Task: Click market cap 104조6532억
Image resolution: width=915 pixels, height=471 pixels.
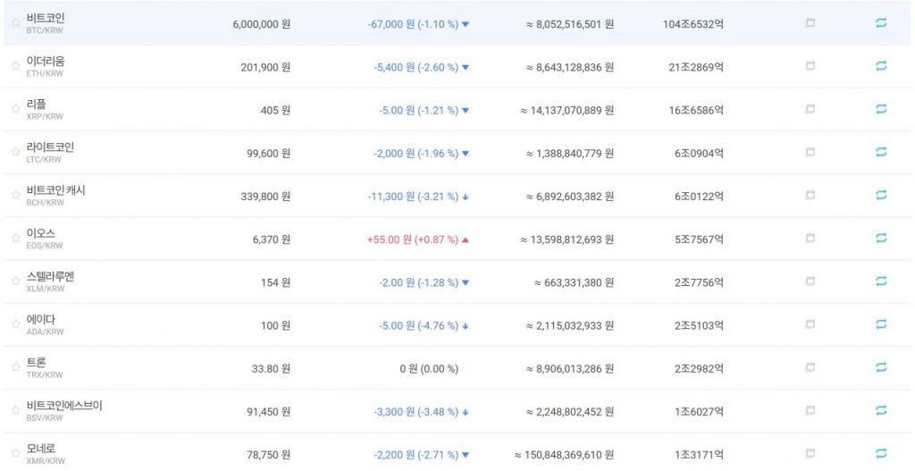Action: 693,24
